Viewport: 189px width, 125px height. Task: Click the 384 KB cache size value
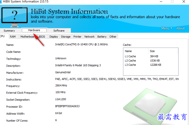pyautogui.click(x=154, y=56)
